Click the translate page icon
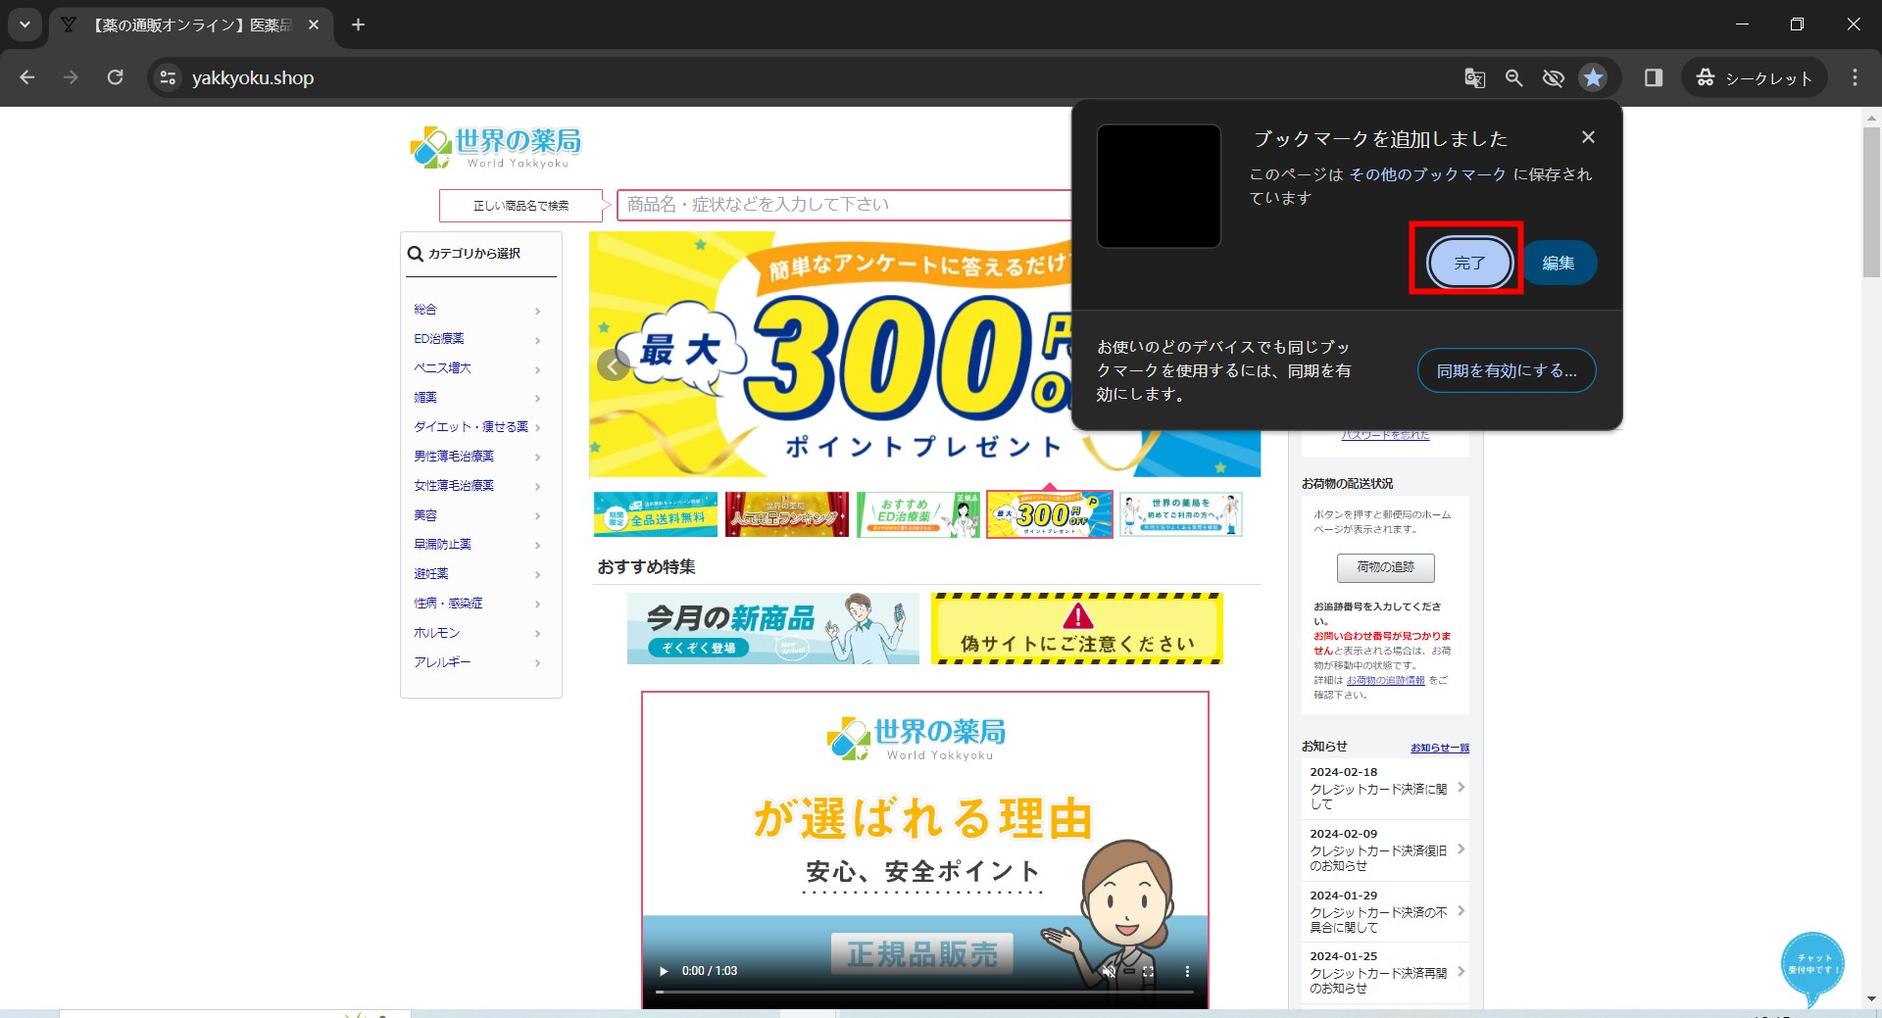The height and width of the screenshot is (1018, 1882). tap(1474, 77)
